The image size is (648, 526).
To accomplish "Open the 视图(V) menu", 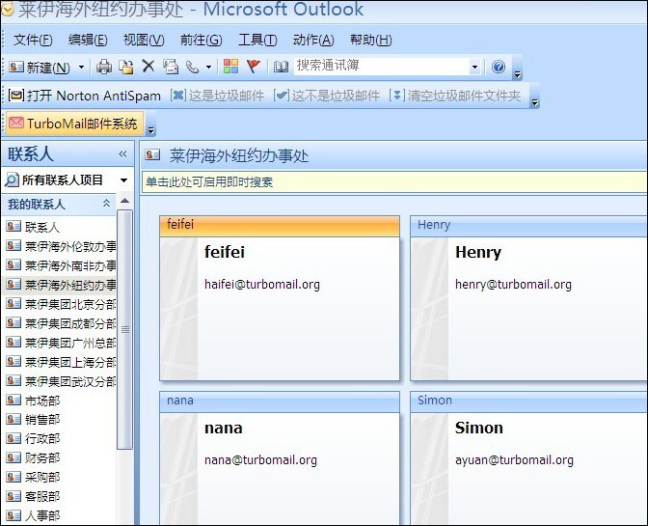I will [x=144, y=41].
